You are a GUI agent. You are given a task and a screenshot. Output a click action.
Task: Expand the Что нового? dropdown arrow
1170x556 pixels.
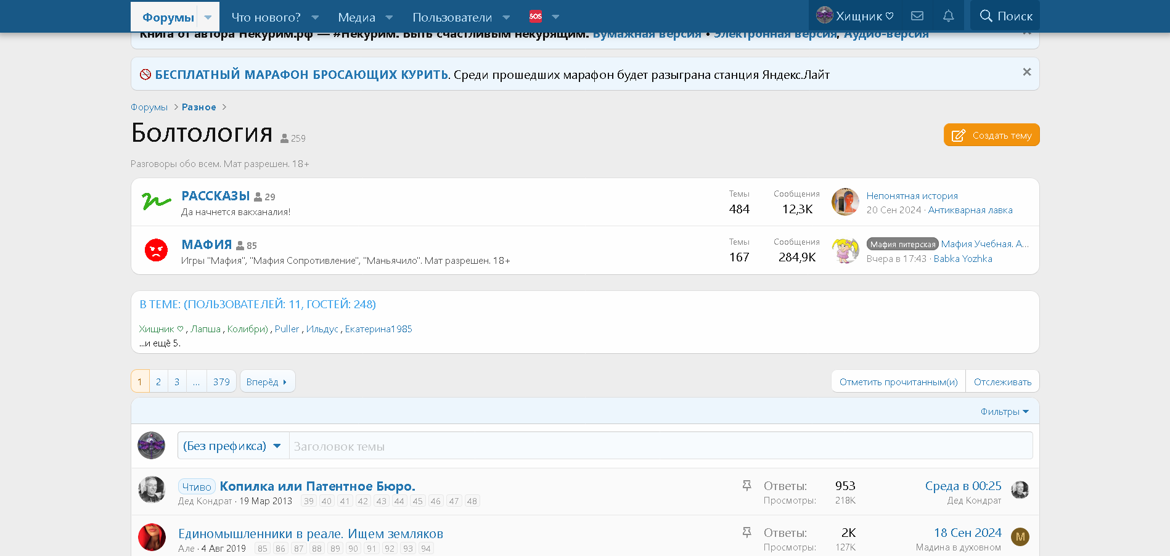pyautogui.click(x=315, y=17)
